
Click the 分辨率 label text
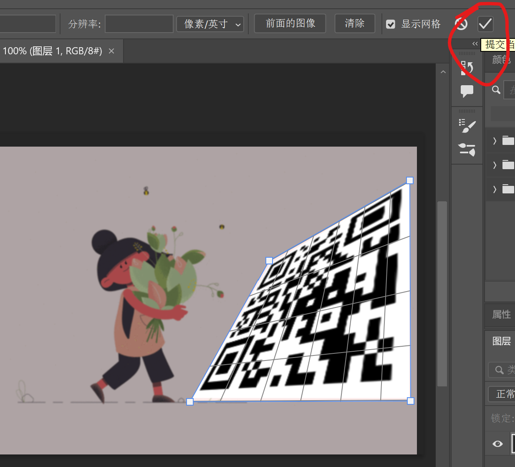pos(84,24)
